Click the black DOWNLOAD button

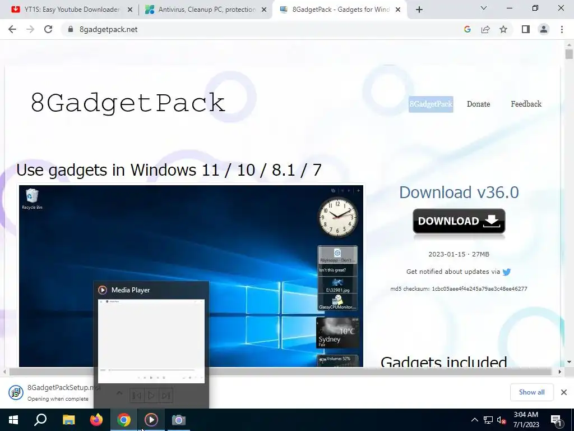point(459,221)
